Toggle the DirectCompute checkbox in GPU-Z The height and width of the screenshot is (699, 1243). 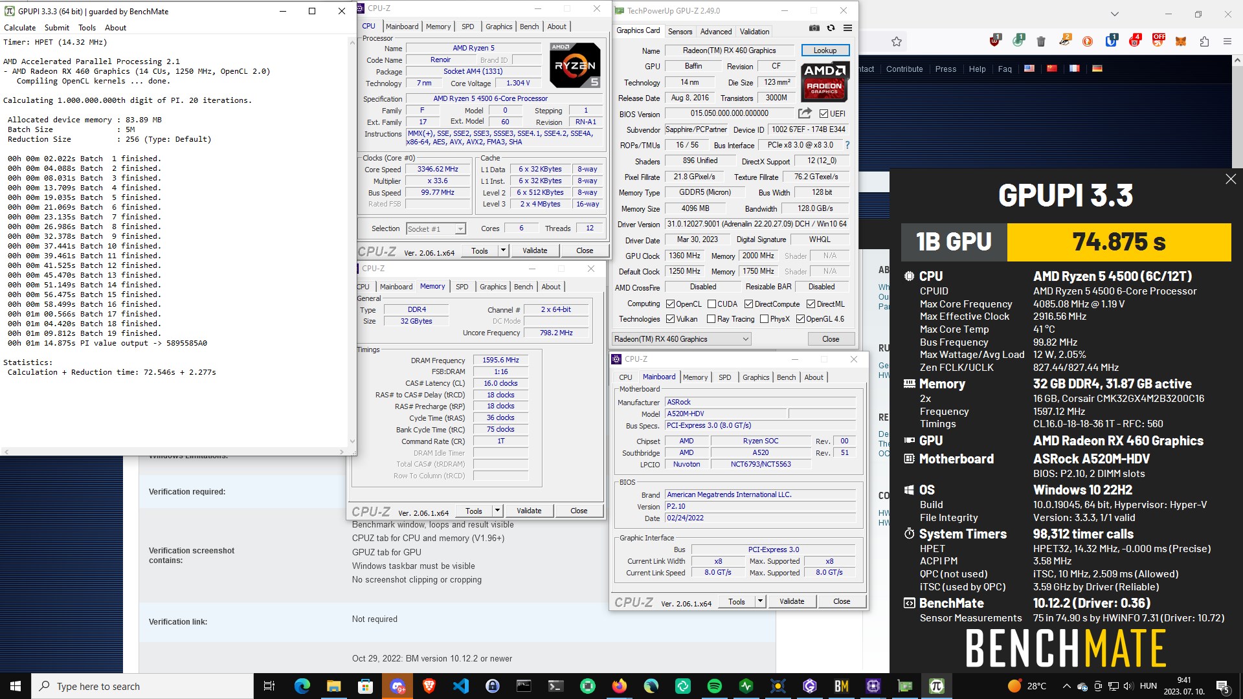(748, 304)
